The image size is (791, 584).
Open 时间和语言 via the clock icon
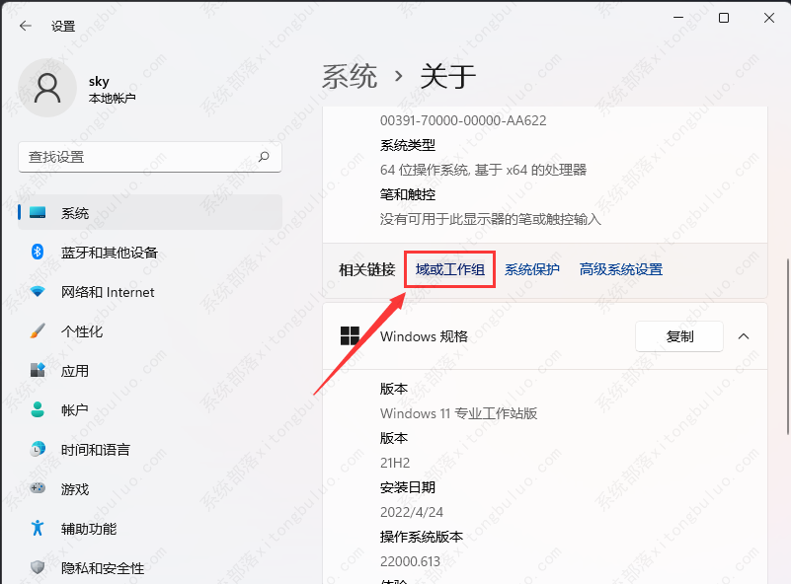(36, 449)
